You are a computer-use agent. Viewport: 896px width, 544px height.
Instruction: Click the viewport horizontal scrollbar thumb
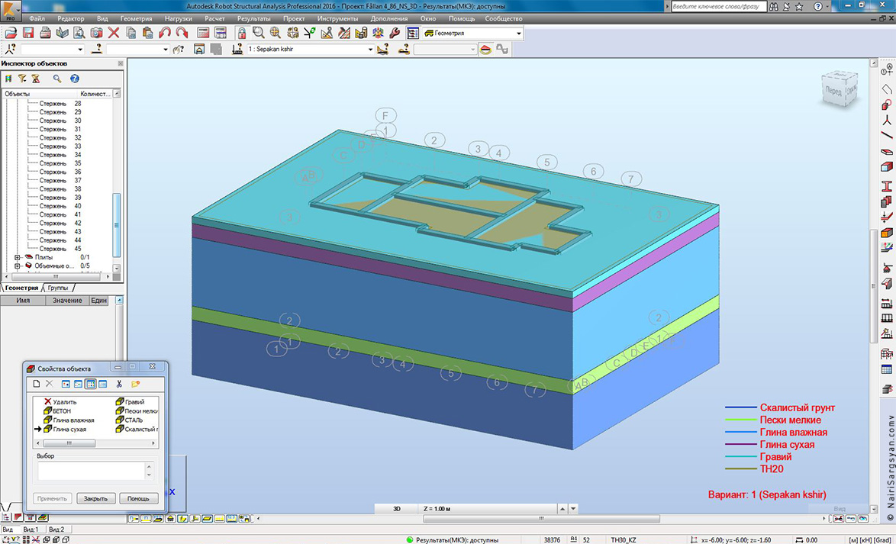(540, 519)
